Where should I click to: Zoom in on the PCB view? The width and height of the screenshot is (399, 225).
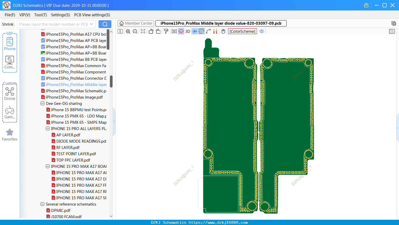point(128,31)
